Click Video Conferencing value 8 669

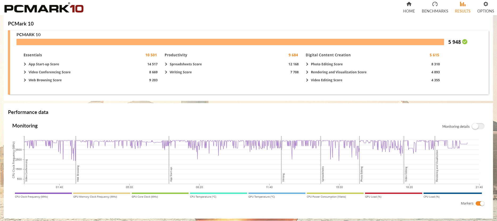coord(153,72)
